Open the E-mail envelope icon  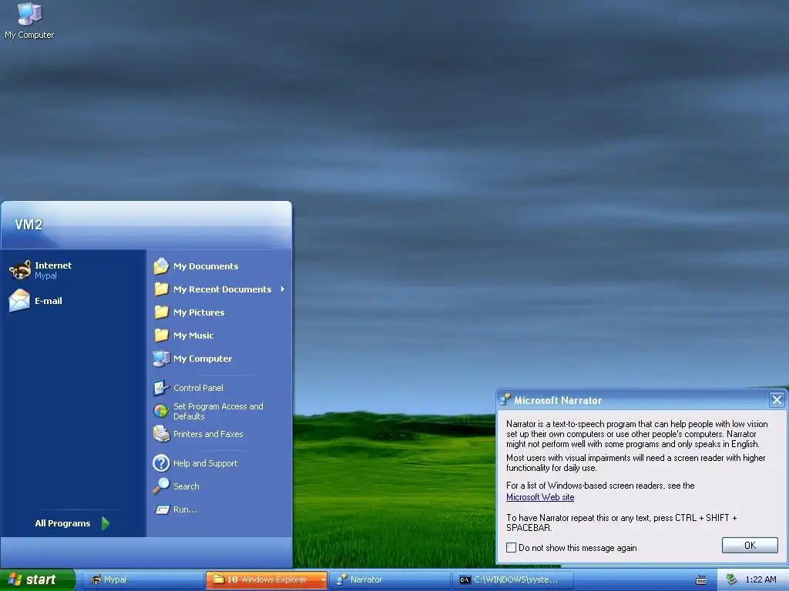tap(19, 301)
